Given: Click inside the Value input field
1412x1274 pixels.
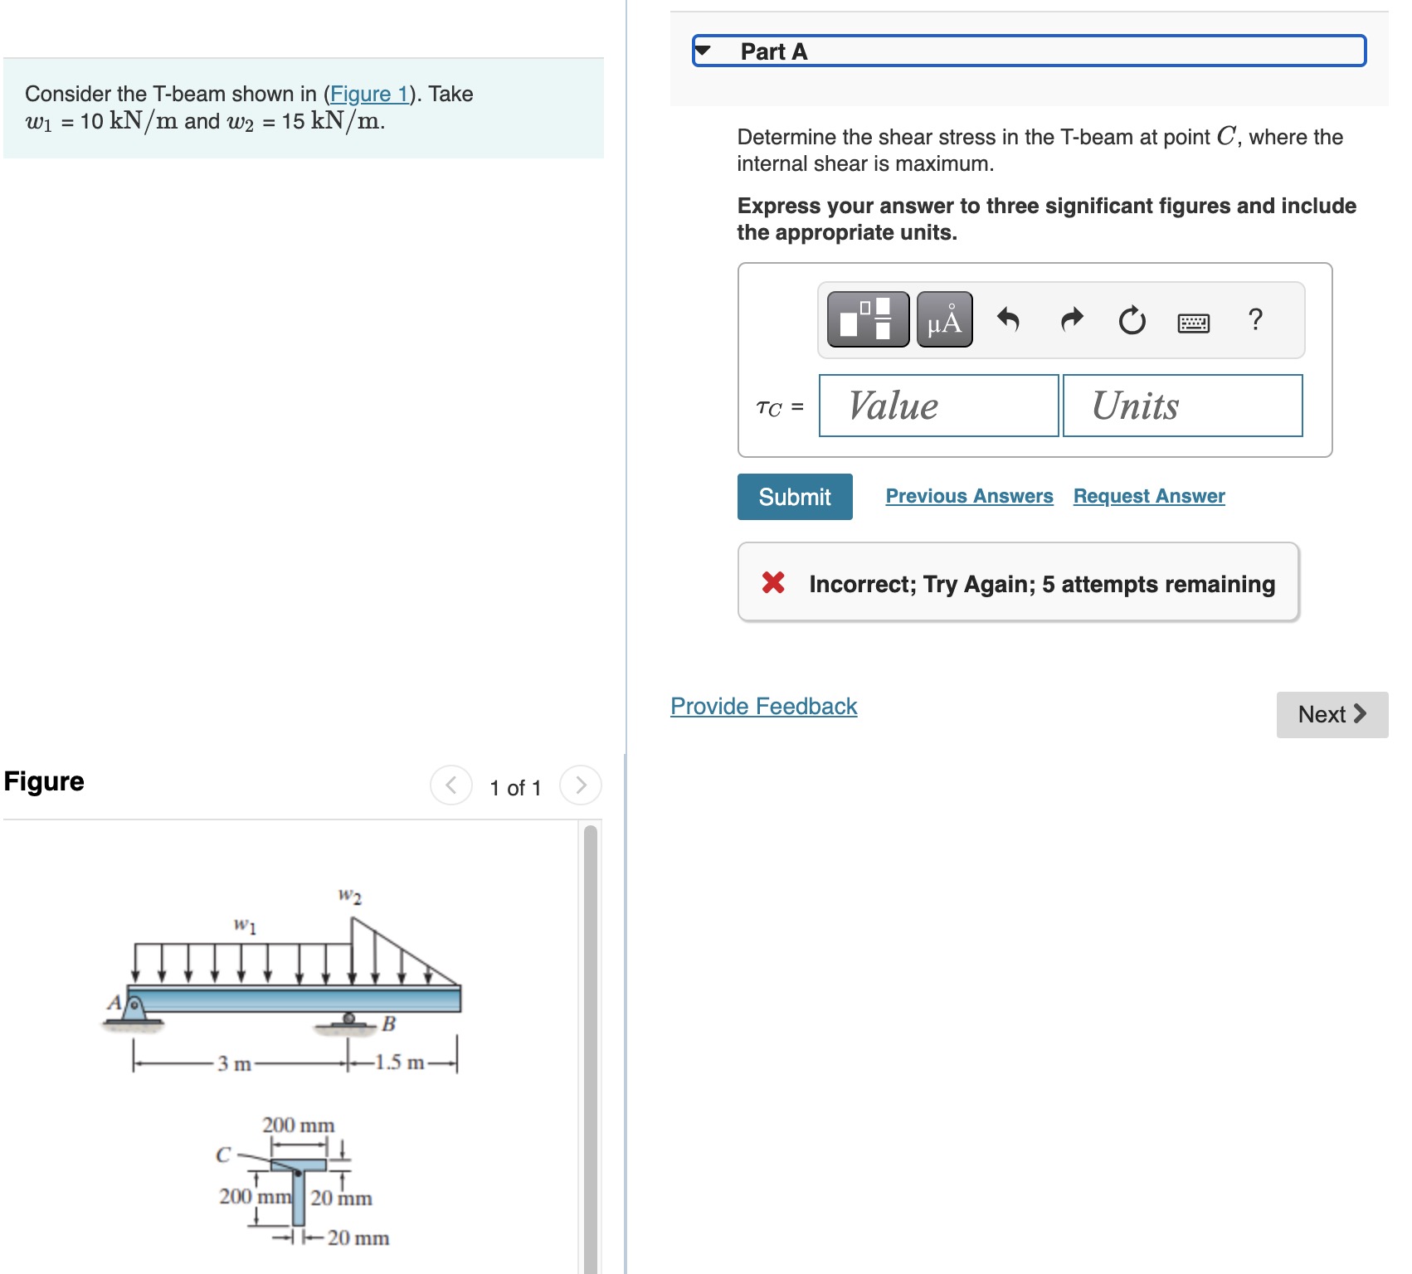Looking at the screenshot, I should tap(937, 406).
